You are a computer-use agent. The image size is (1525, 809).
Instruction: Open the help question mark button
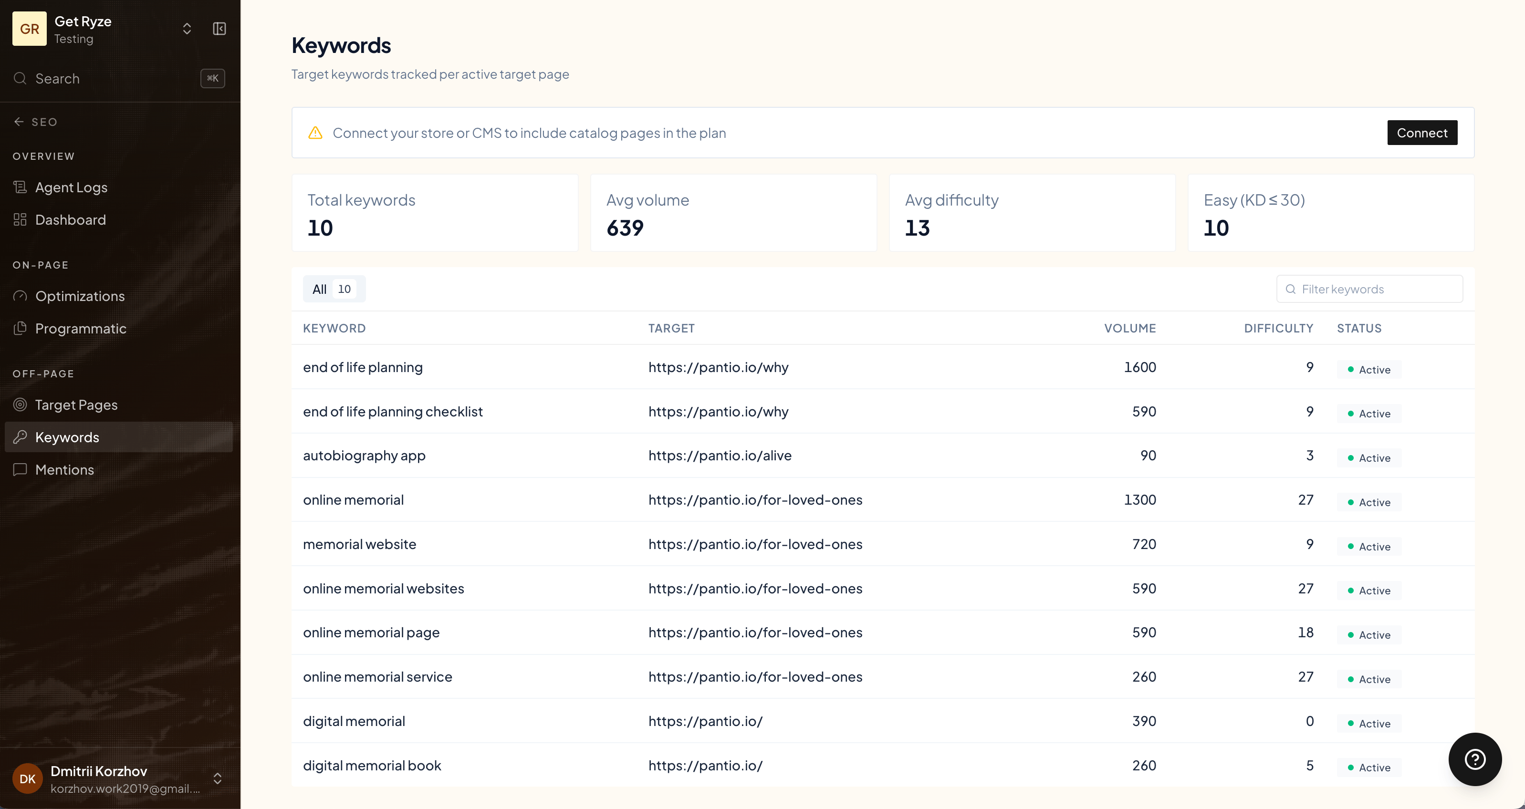click(x=1475, y=759)
